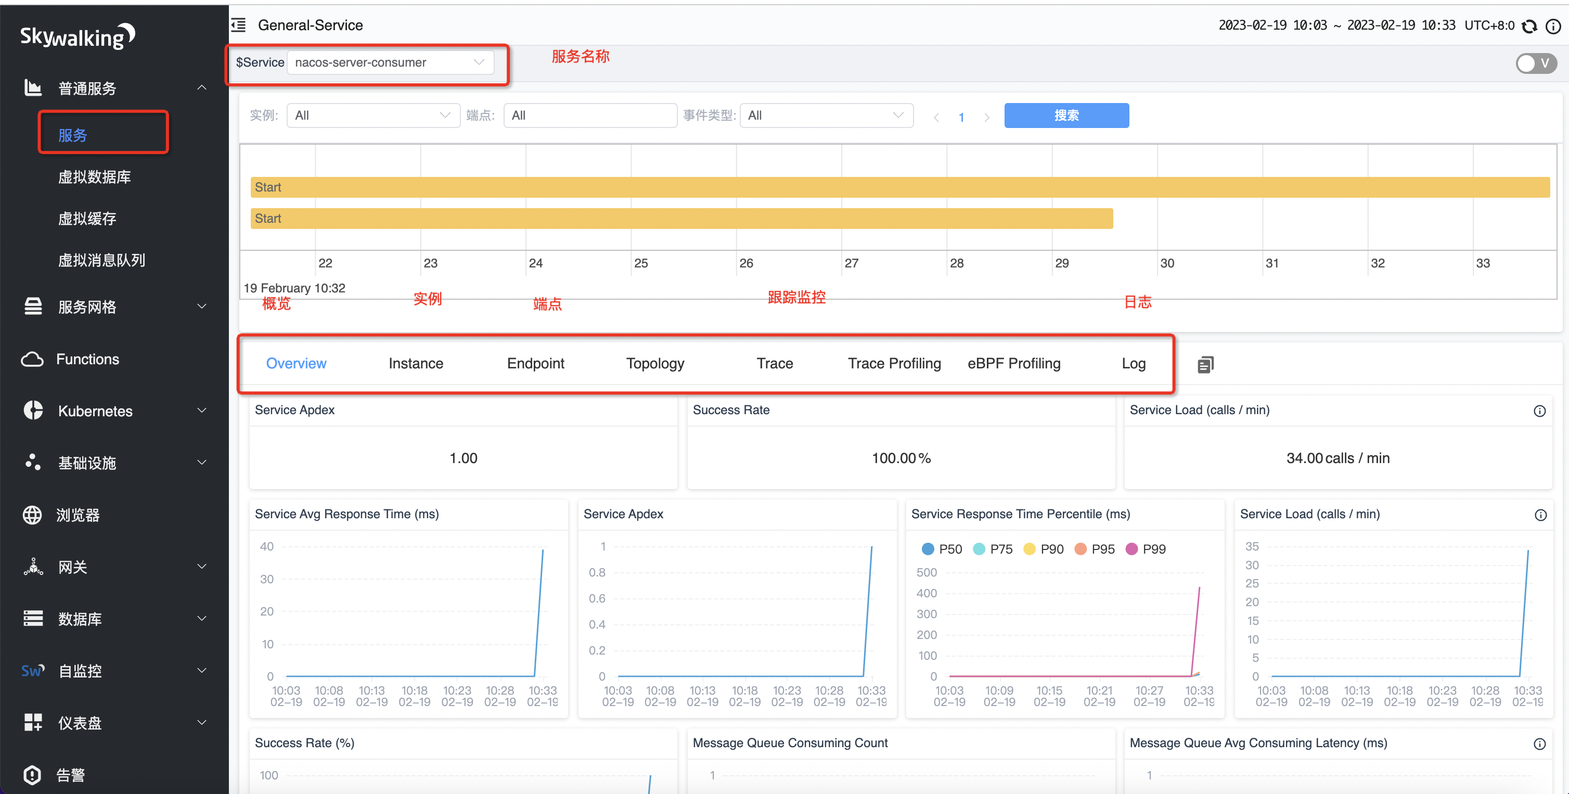This screenshot has width=1569, height=794.
Task: Expand the 自监控 menu section
Action: point(202,671)
